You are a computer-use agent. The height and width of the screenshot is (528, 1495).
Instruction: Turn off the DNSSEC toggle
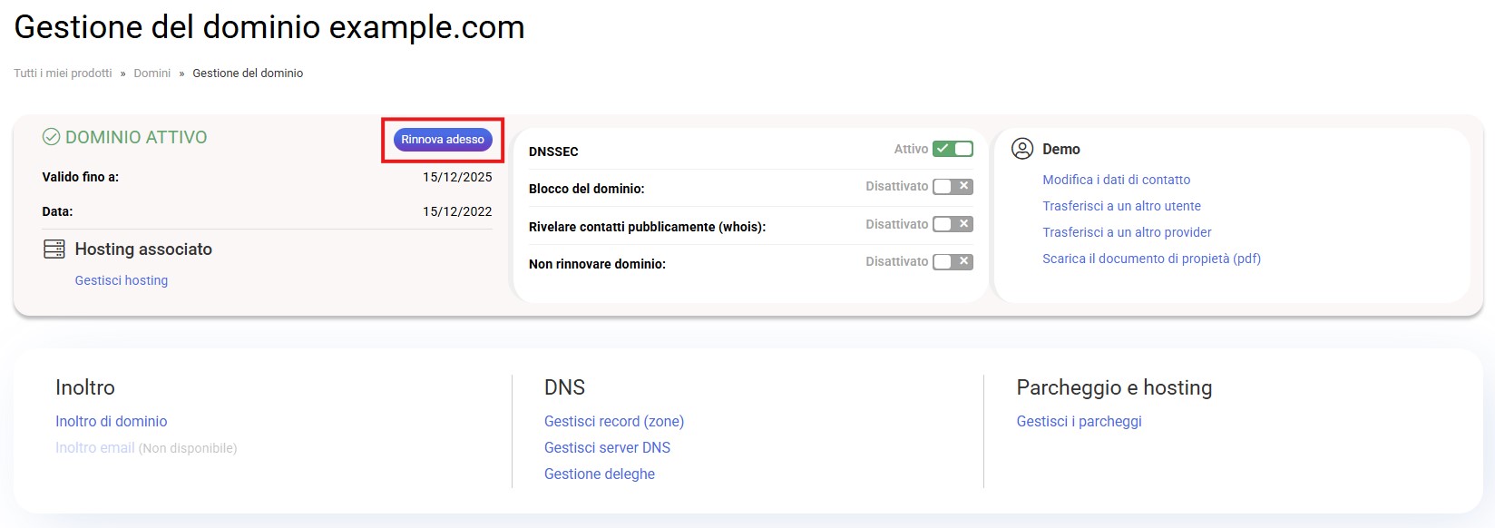[x=953, y=149]
